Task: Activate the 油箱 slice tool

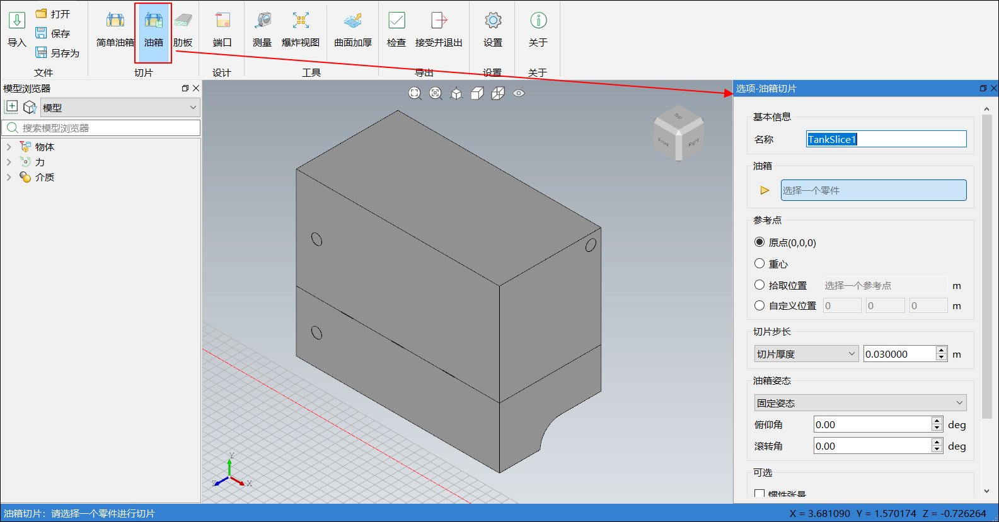Action: [x=153, y=31]
